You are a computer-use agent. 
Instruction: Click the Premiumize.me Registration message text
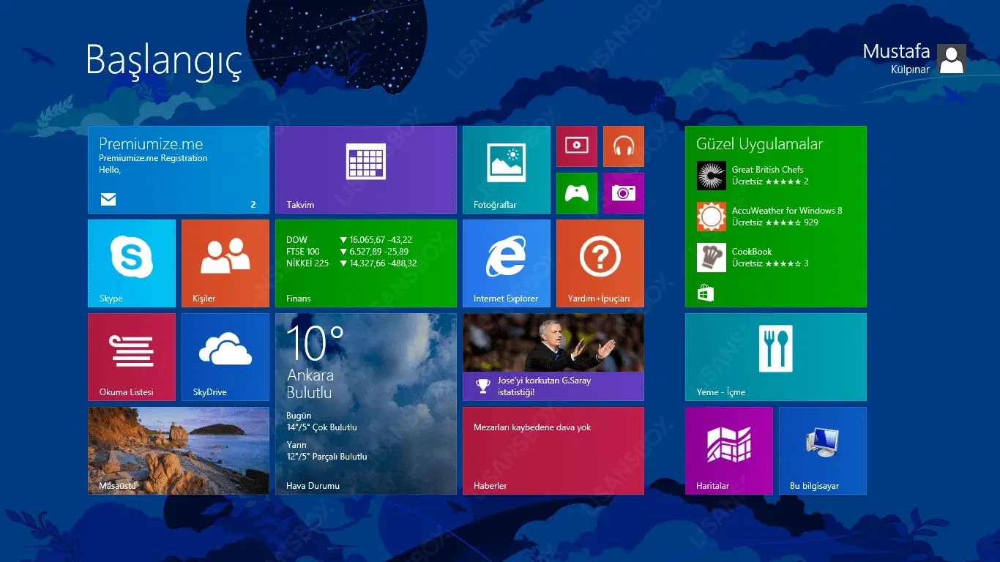(x=153, y=158)
